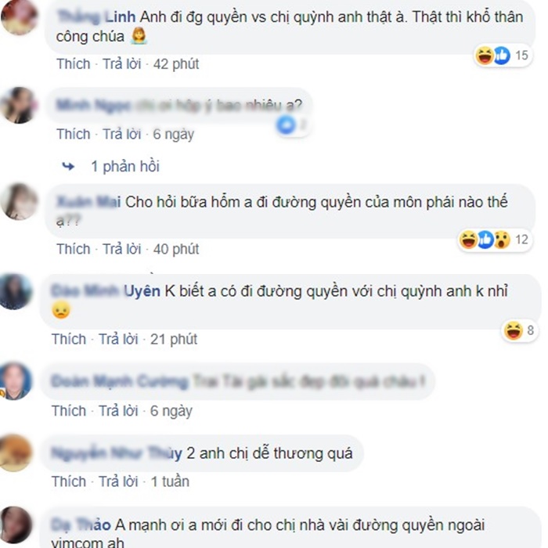Like the 42 phút comment via Thích

click(x=74, y=64)
